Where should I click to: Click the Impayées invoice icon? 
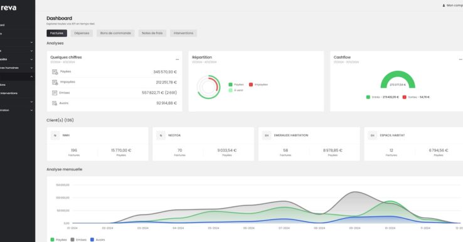tap(55, 82)
